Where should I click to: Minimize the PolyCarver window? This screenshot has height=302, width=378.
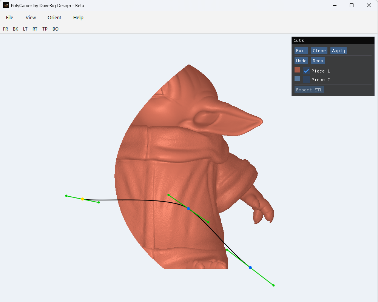point(334,5)
